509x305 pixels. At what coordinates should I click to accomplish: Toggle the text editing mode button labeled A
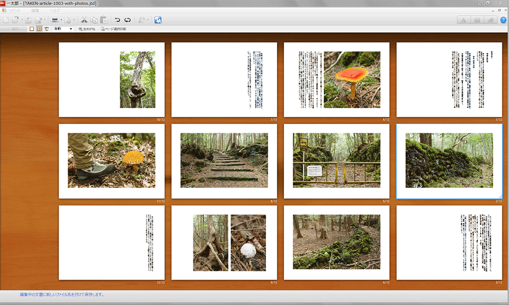point(464,20)
